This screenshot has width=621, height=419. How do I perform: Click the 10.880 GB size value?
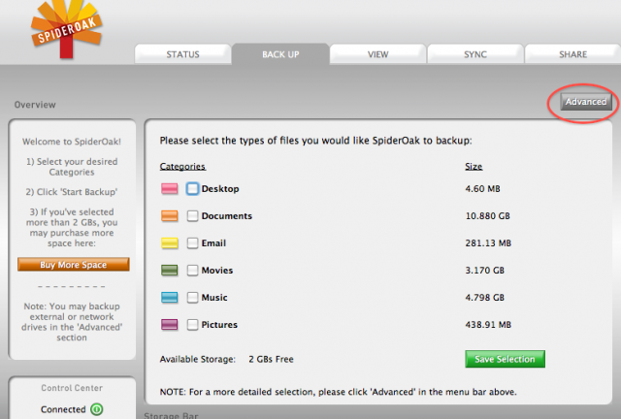pyautogui.click(x=487, y=216)
